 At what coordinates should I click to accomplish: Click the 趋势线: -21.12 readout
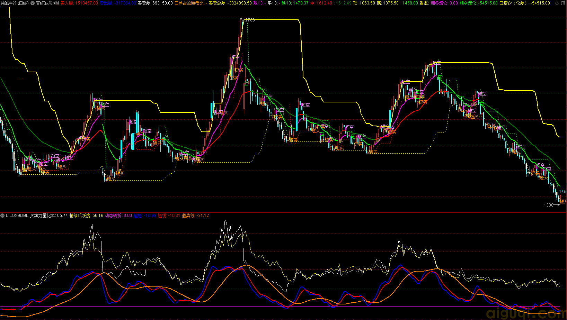tap(195, 216)
